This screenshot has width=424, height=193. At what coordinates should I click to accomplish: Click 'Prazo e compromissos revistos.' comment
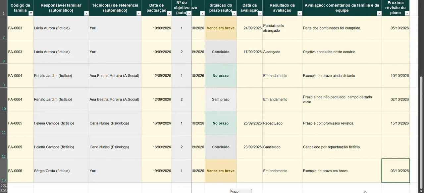pyautogui.click(x=342, y=123)
